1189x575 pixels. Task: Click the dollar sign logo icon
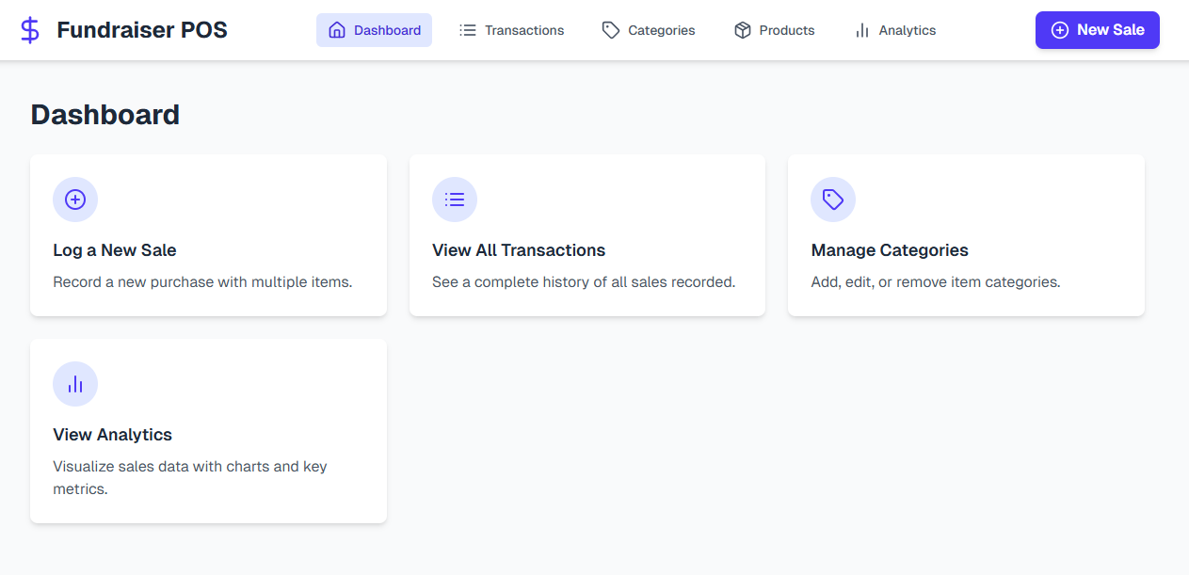point(30,30)
